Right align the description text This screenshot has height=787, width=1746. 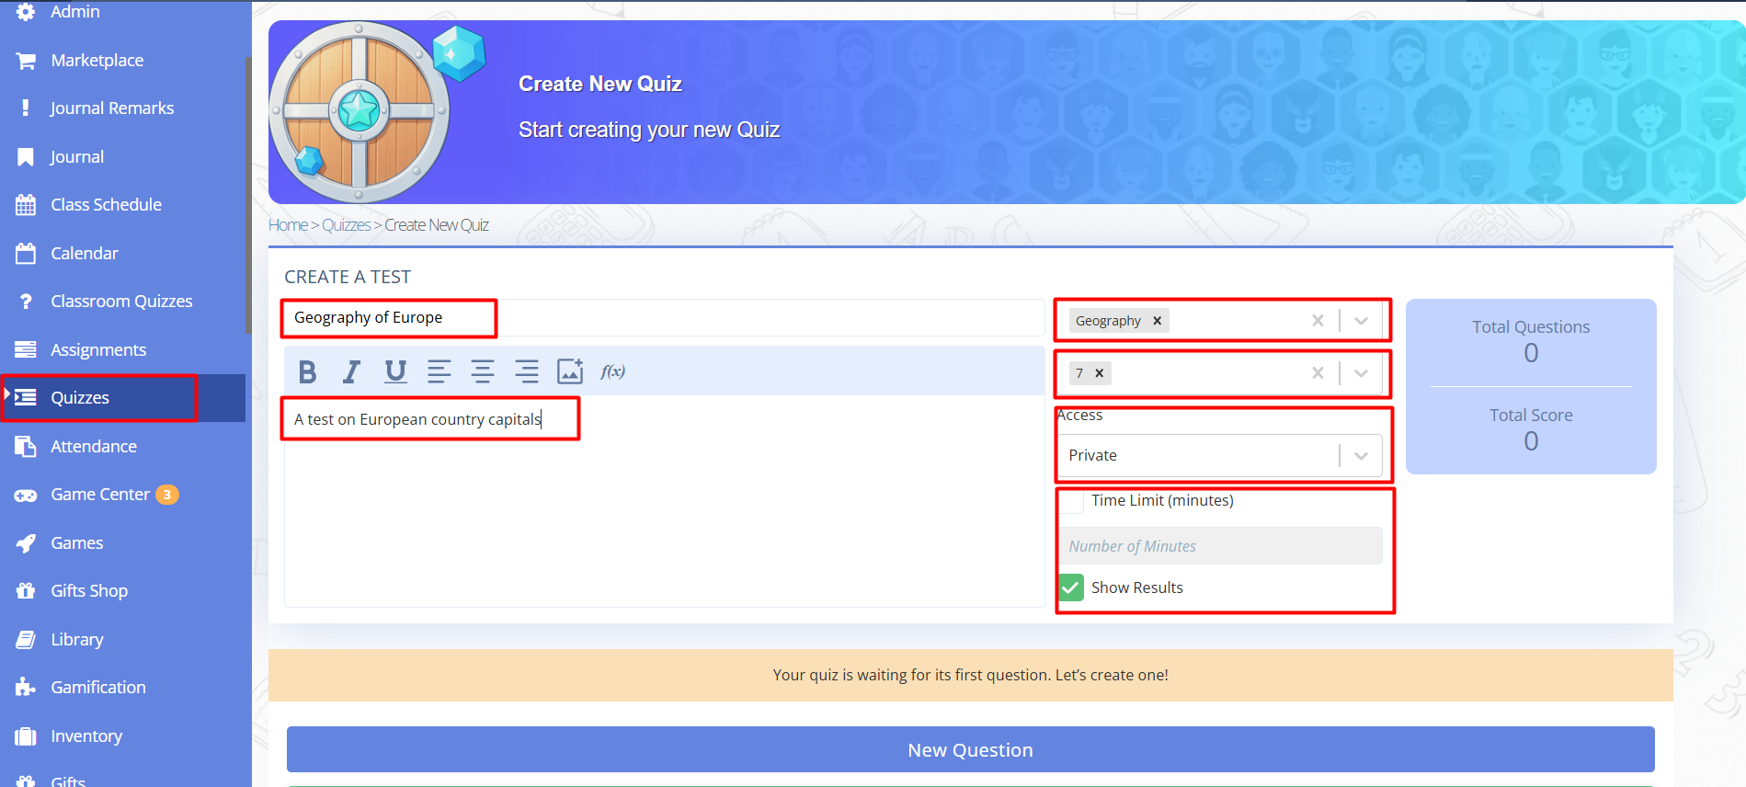[527, 371]
